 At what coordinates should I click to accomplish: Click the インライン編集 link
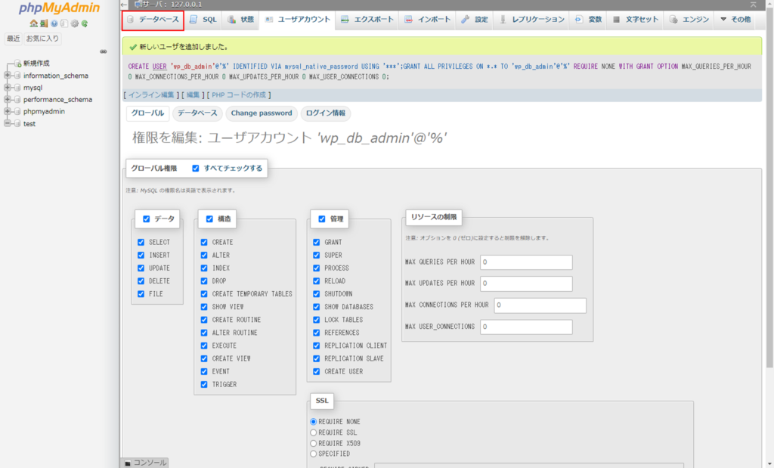tap(151, 95)
